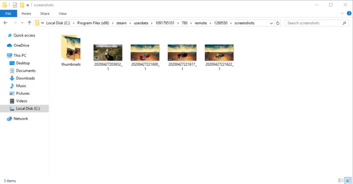Refresh the current folder view
353x184 pixels.
[278, 23]
